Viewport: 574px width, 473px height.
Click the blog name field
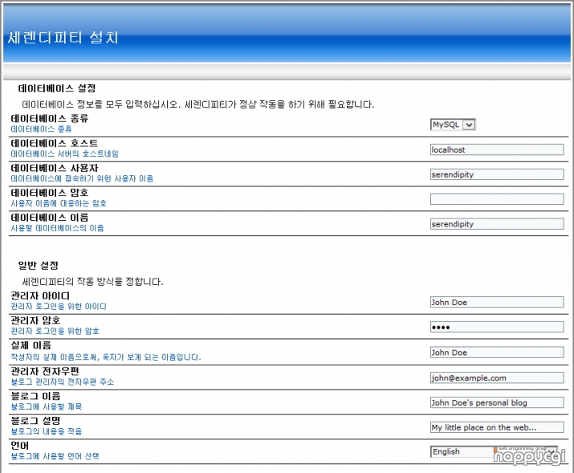click(497, 402)
